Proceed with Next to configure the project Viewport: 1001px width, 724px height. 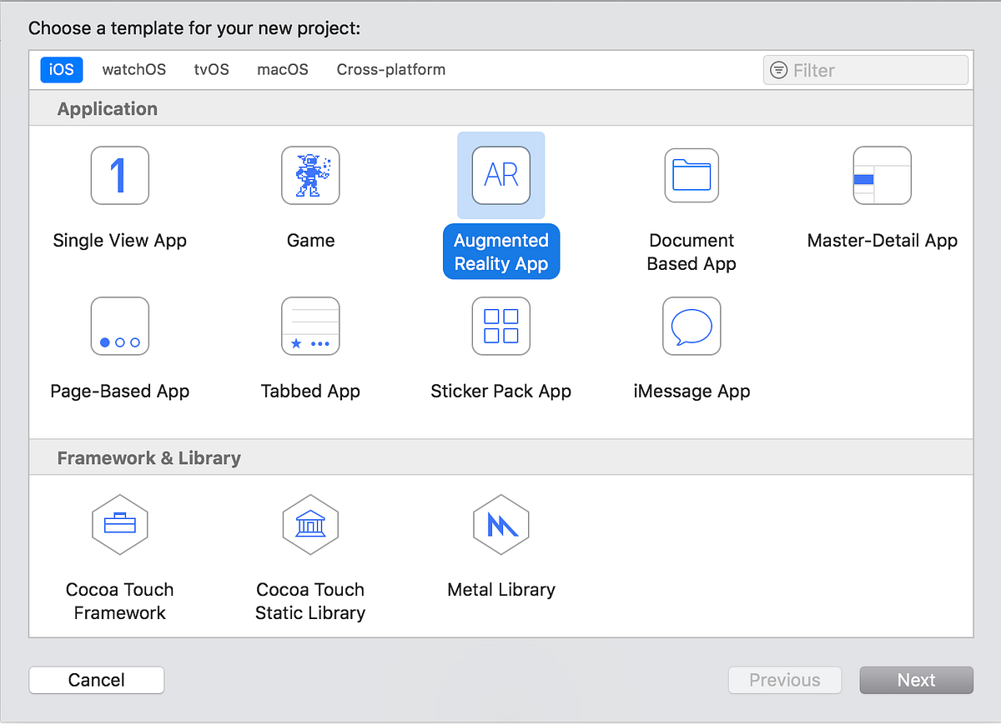pyautogui.click(x=916, y=680)
